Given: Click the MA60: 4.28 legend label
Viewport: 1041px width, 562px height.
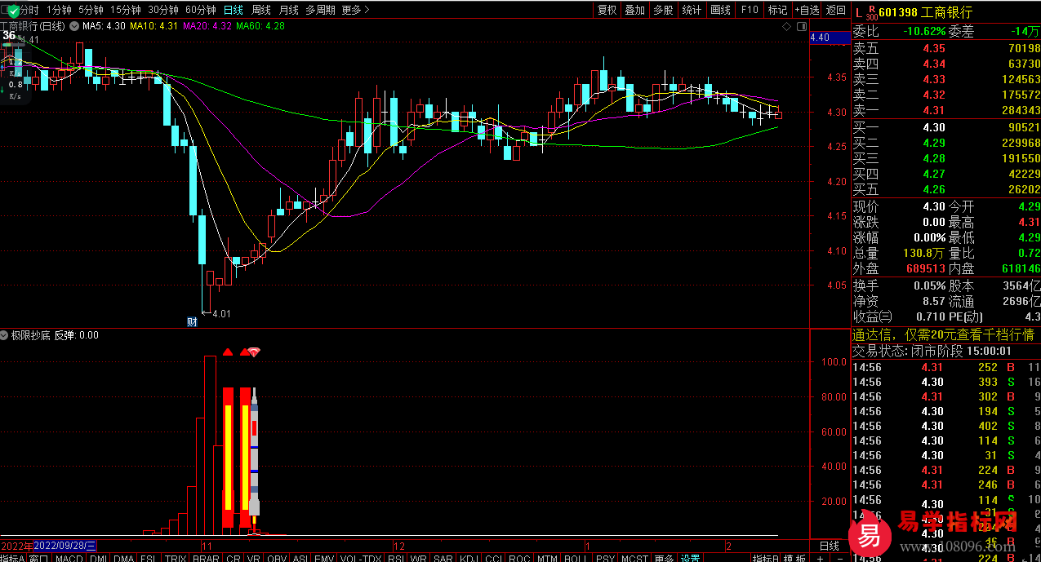Looking at the screenshot, I should (x=260, y=26).
